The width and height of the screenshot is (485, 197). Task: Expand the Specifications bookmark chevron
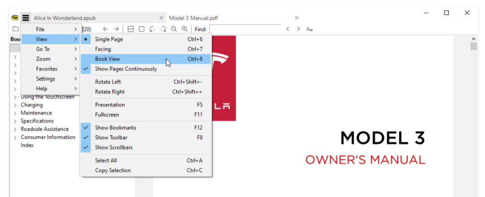coord(15,121)
